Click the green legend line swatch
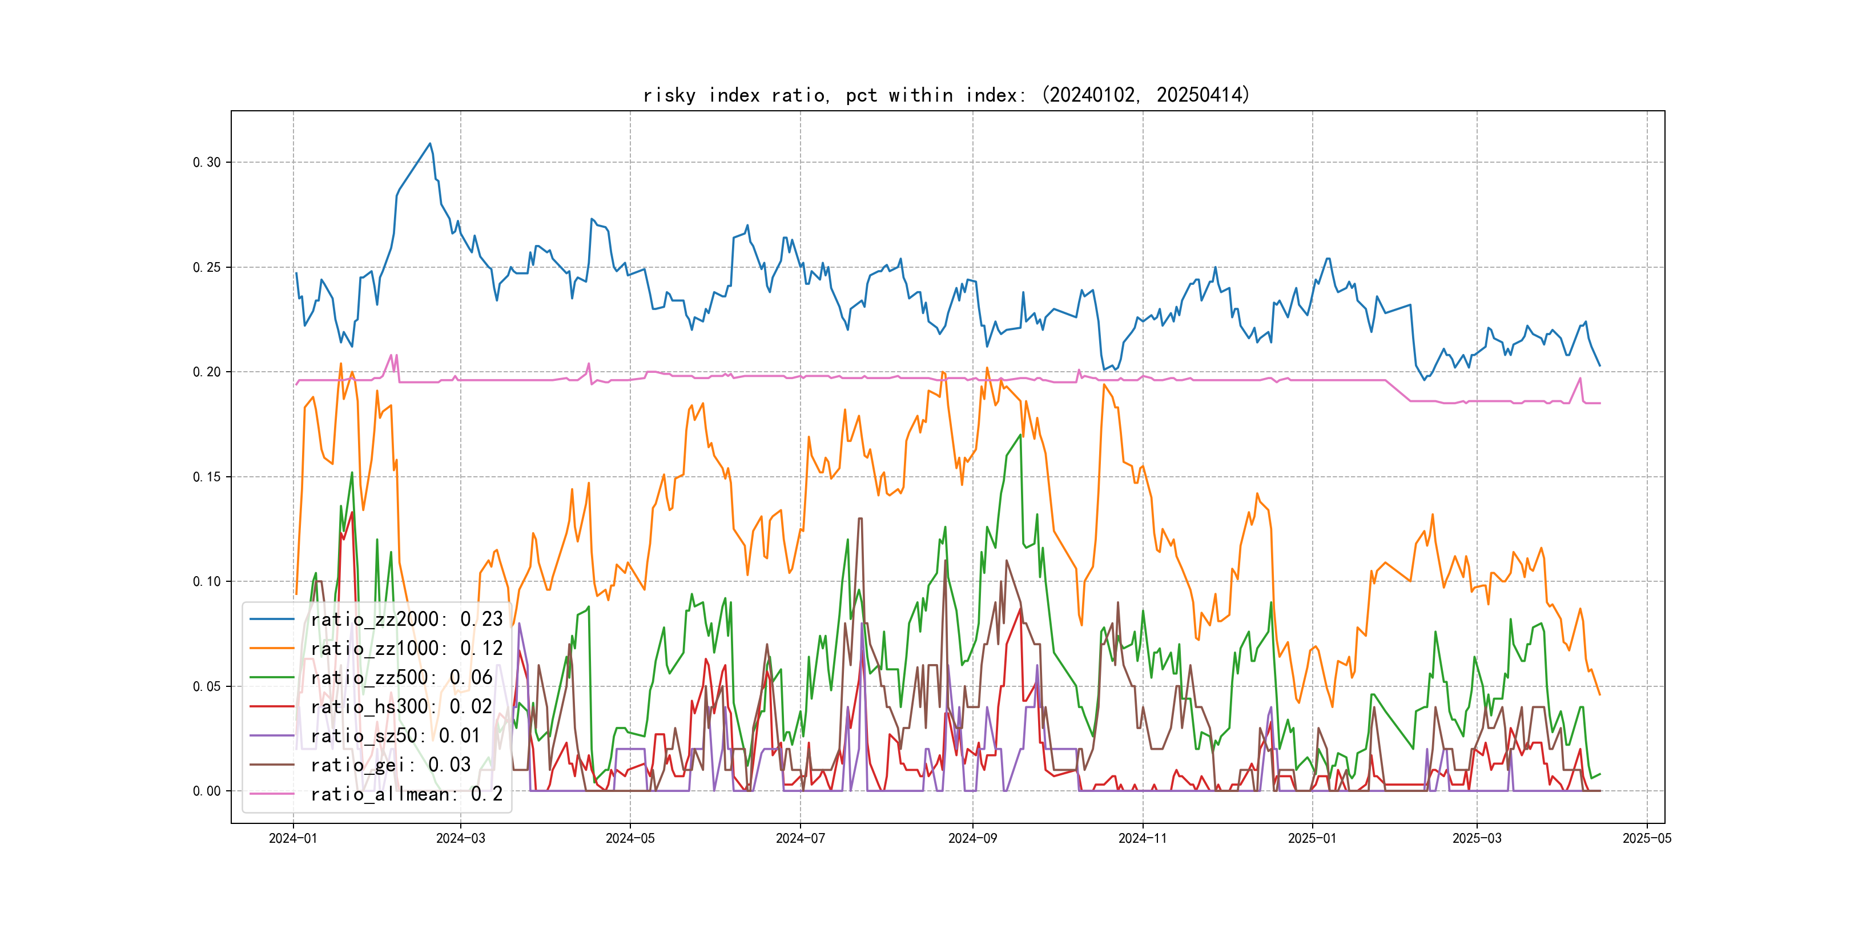The image size is (1850, 925). [272, 677]
